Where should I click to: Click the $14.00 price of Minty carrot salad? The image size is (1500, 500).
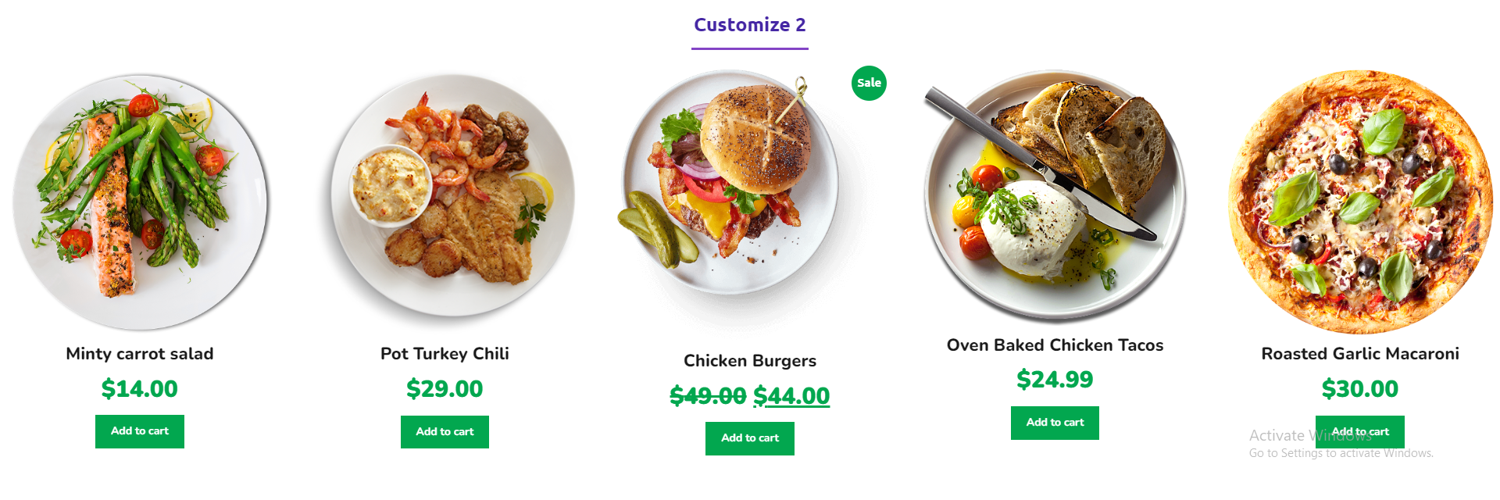(140, 389)
